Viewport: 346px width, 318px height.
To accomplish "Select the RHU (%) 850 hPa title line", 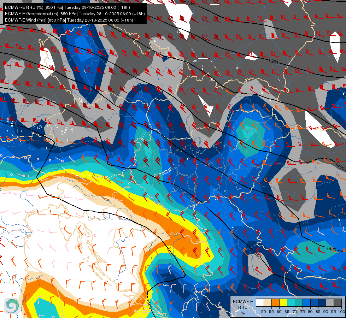I will pyautogui.click(x=67, y=7).
